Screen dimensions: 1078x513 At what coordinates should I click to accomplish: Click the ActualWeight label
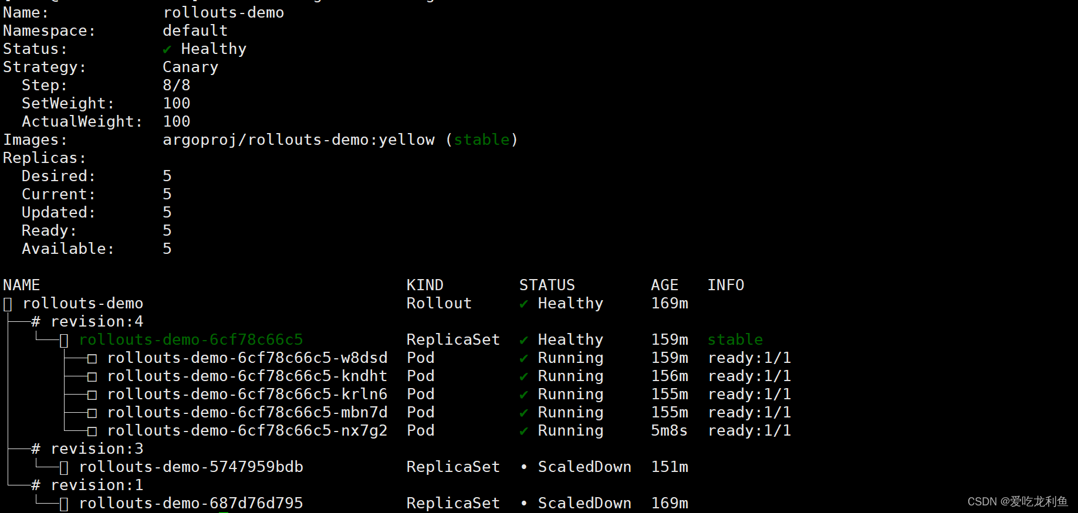pyautogui.click(x=82, y=121)
